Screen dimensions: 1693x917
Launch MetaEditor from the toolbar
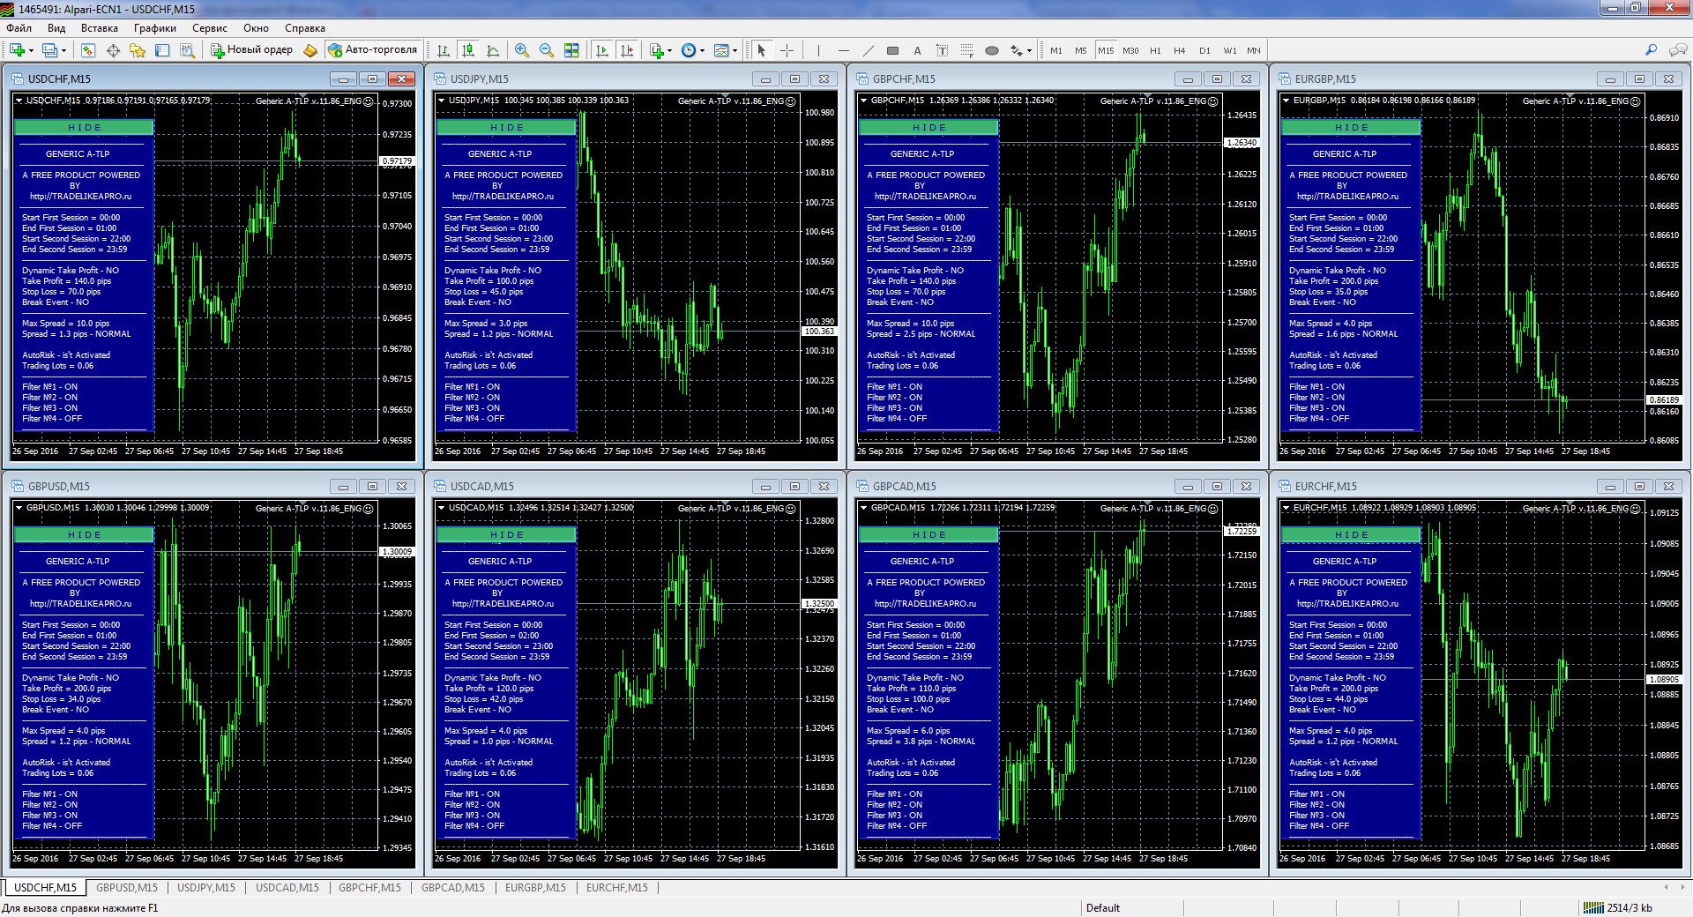coord(310,50)
